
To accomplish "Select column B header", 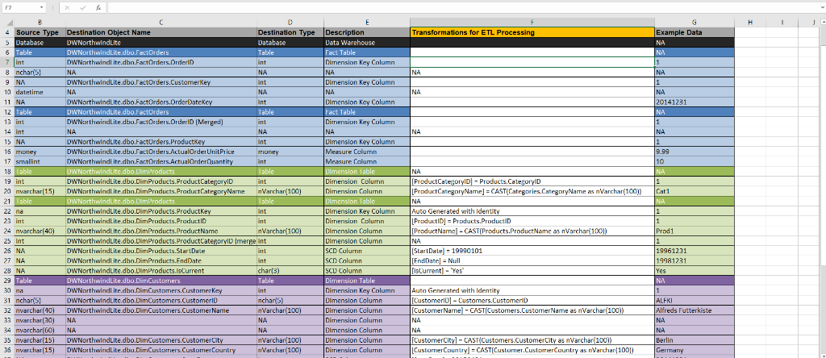I will point(40,22).
